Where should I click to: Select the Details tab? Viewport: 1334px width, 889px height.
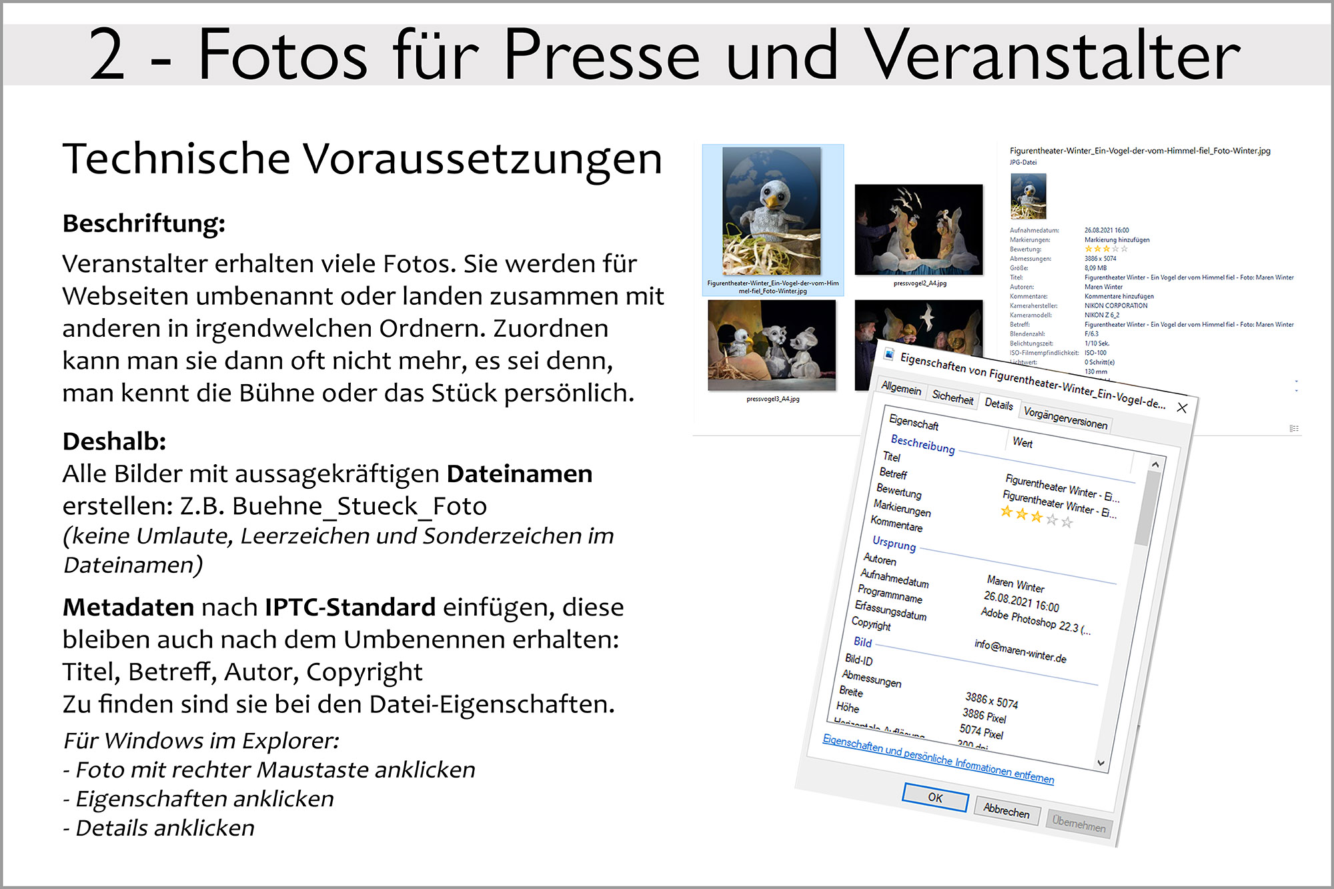(x=998, y=404)
